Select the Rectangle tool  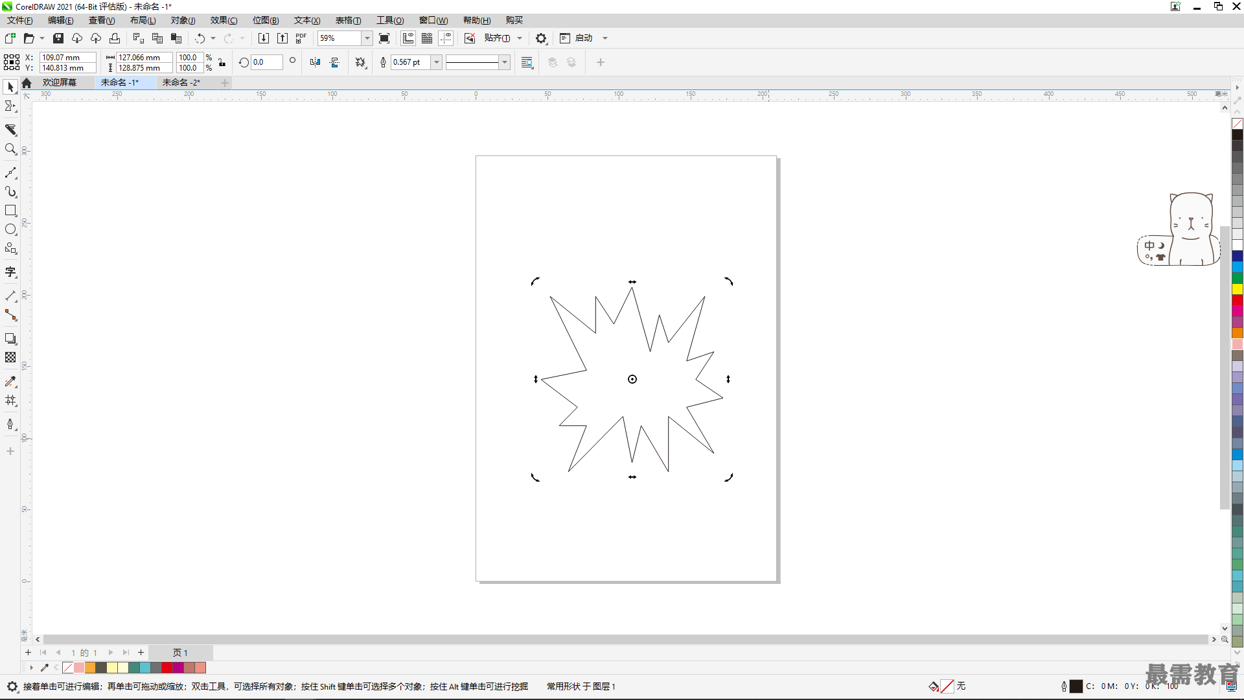pyautogui.click(x=10, y=211)
